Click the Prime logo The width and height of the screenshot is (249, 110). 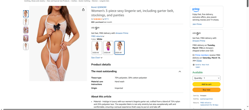[196, 9]
